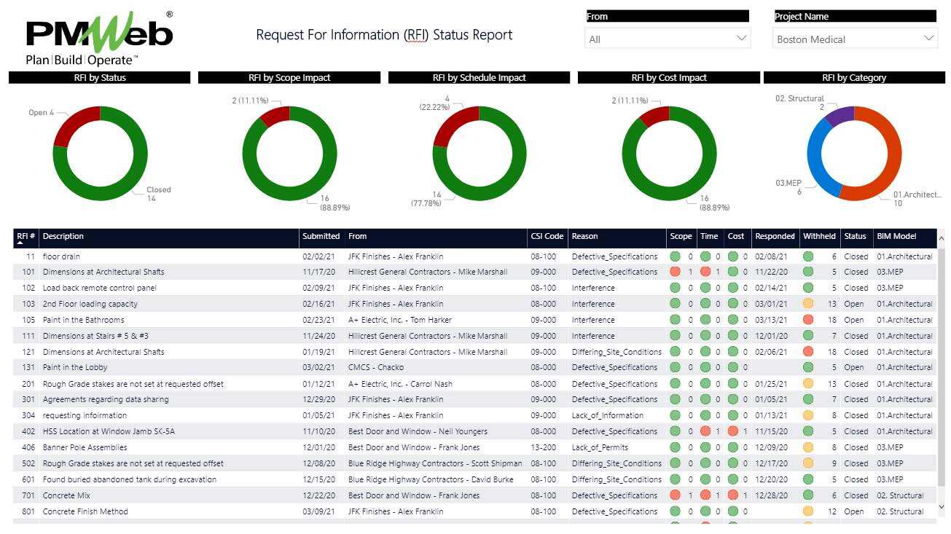This screenshot has width=951, height=534.
Task: Click the red Withheld indicator in RFI 121 row
Action: [x=808, y=352]
